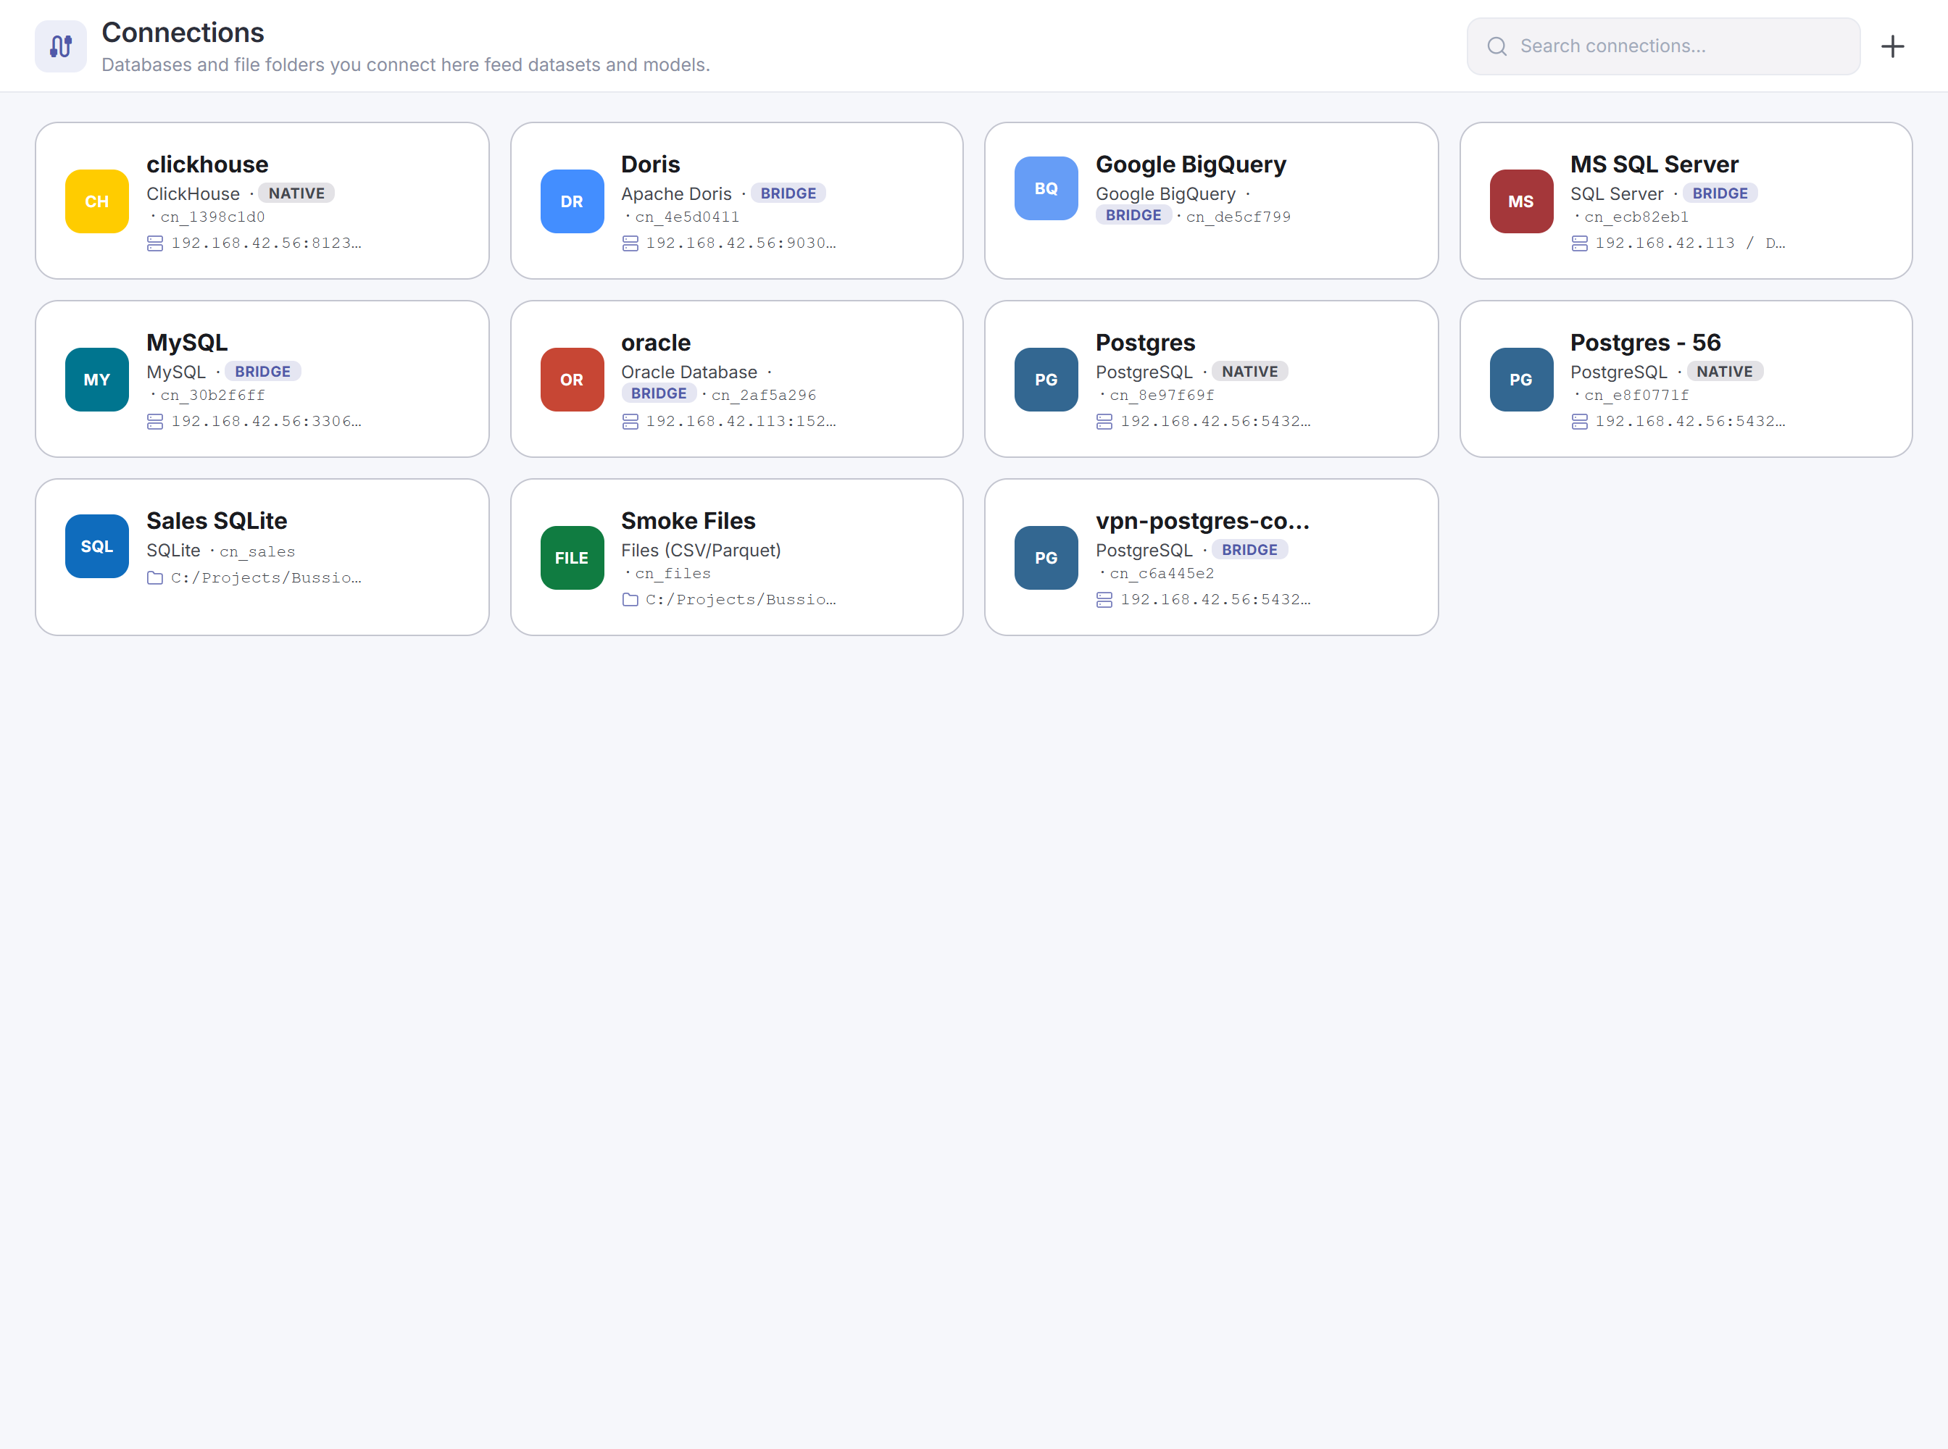
Task: Click the folder icon on Sales SQLite card
Action: pyautogui.click(x=155, y=578)
